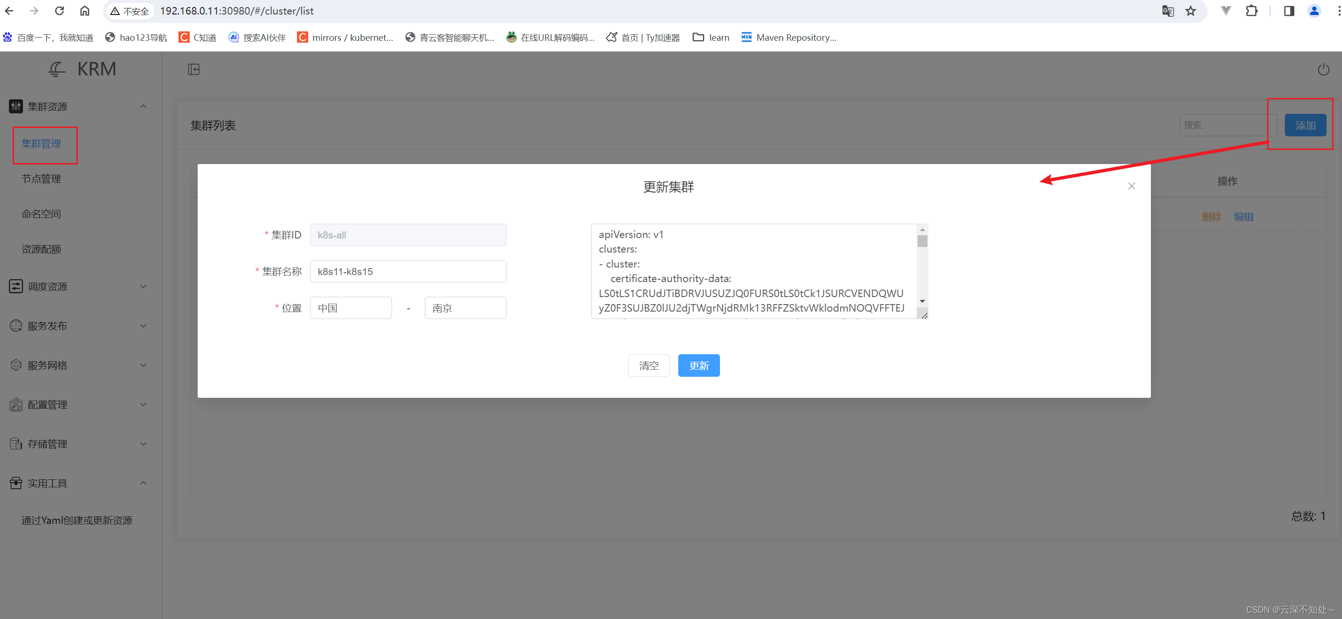Open the learn bookmarks folder
Screen dimensions: 1342x619
pyautogui.click(x=711, y=37)
